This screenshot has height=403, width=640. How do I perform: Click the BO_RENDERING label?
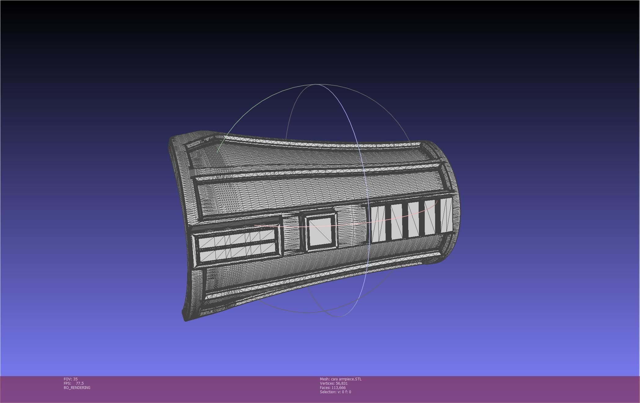(77, 387)
